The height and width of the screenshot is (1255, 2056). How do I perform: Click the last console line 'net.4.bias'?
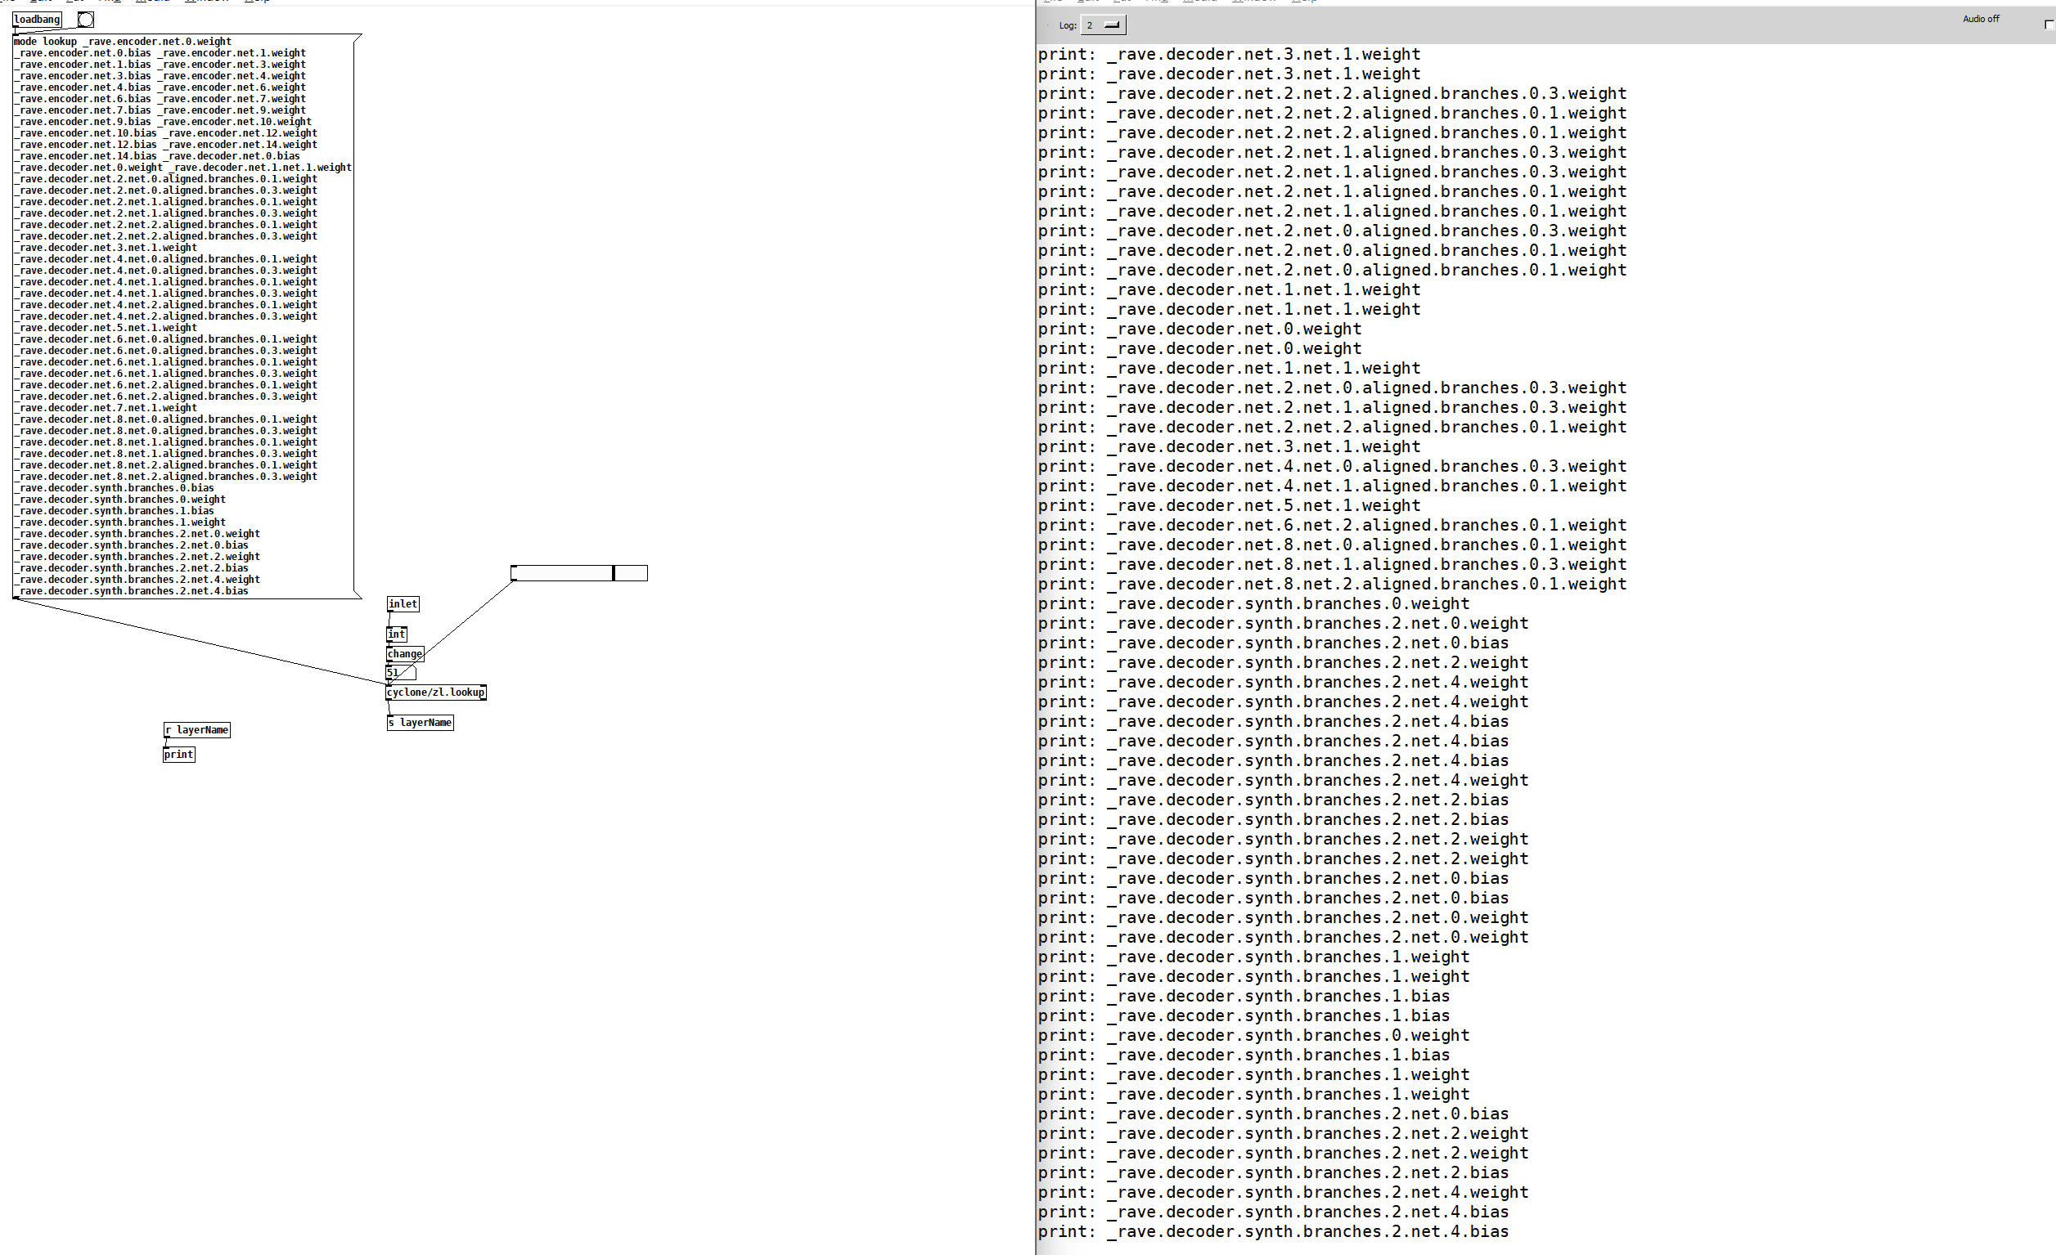[x=1273, y=1231]
